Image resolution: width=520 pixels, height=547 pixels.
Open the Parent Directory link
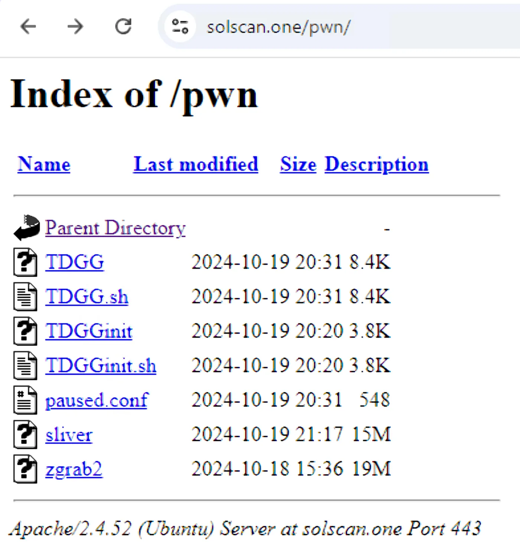point(115,228)
